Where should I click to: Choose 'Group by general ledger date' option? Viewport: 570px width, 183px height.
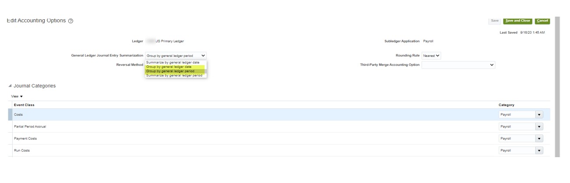click(169, 67)
